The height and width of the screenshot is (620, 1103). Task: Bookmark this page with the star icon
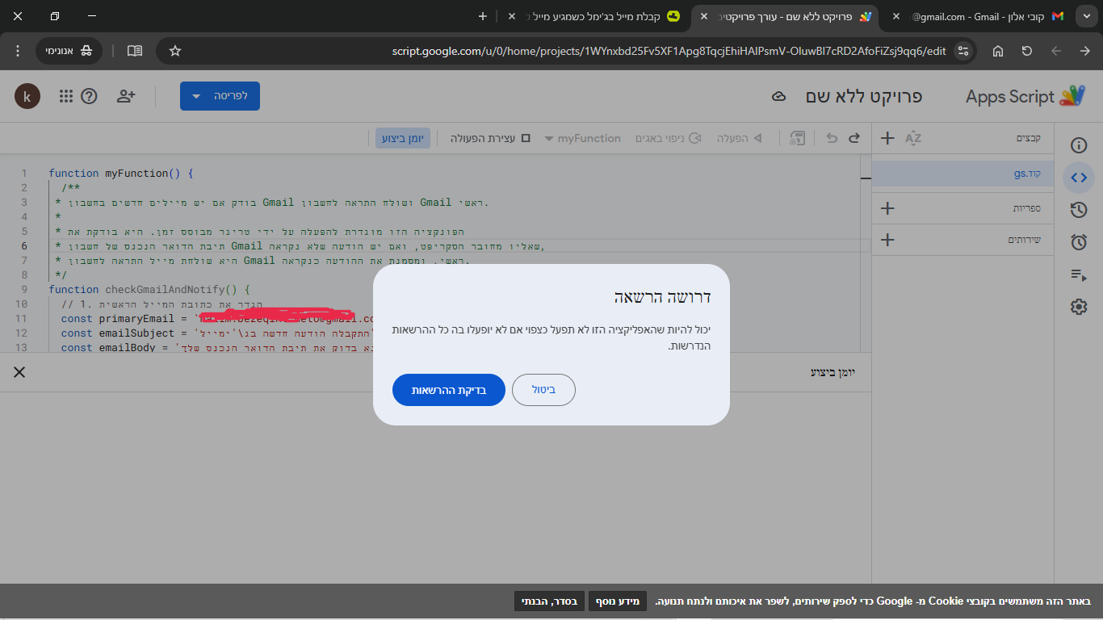coord(175,51)
